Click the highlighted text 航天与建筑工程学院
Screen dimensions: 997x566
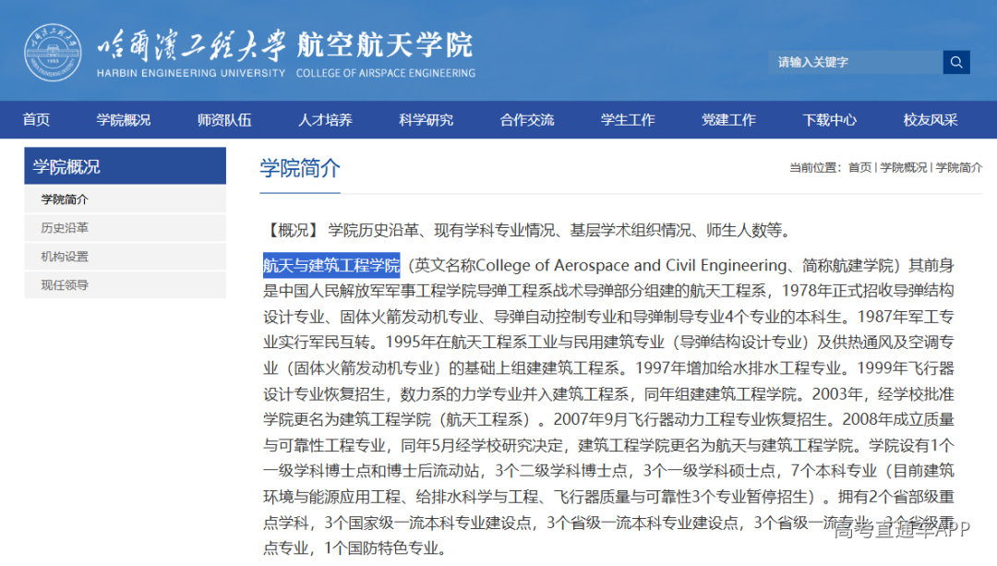point(331,265)
